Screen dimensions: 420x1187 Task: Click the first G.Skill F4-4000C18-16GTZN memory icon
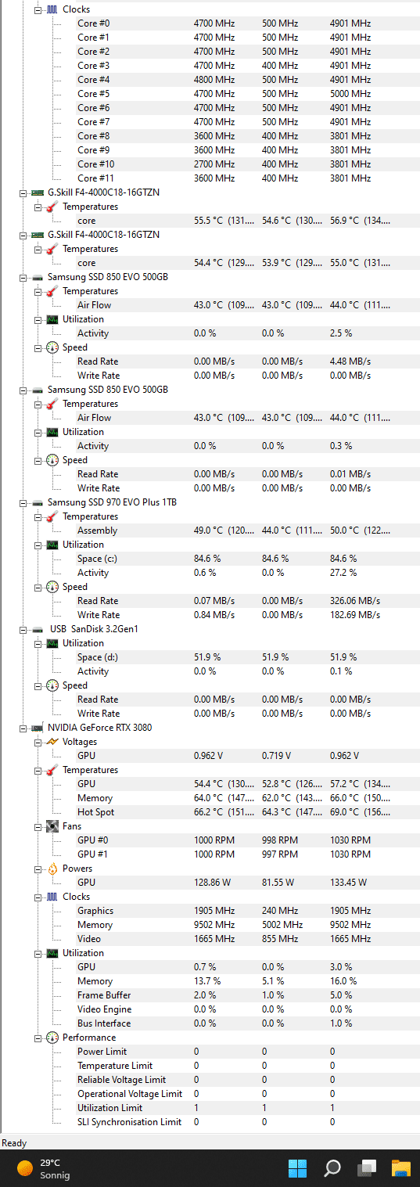pos(38,192)
